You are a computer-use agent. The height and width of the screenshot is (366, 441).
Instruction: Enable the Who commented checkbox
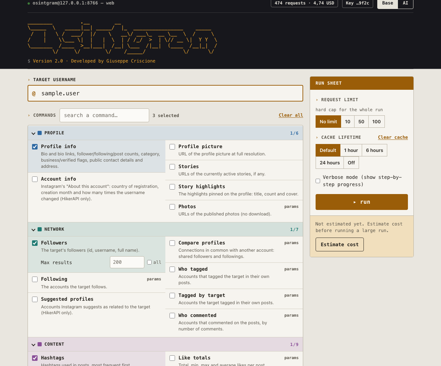pos(172,316)
